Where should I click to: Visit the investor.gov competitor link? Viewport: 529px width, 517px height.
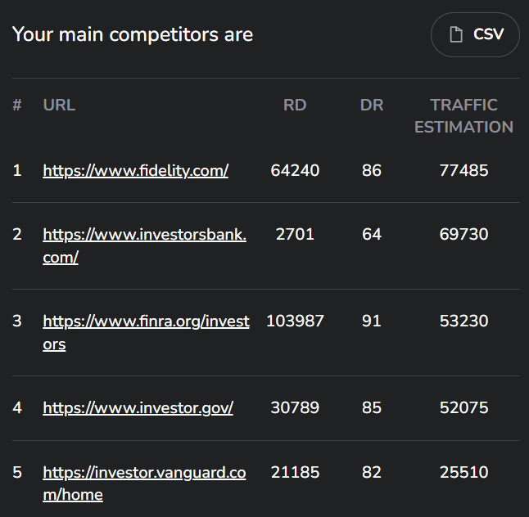pyautogui.click(x=138, y=407)
